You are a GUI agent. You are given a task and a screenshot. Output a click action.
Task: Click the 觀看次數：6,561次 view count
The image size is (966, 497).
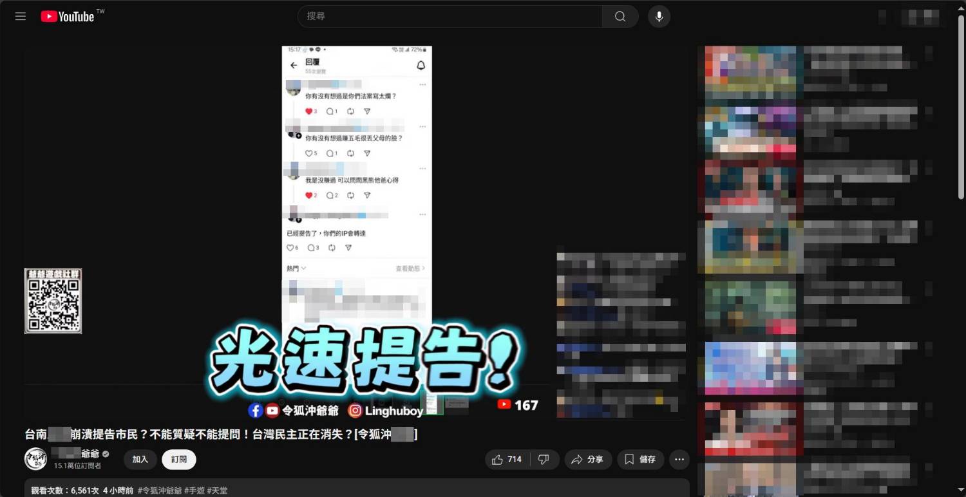click(65, 491)
